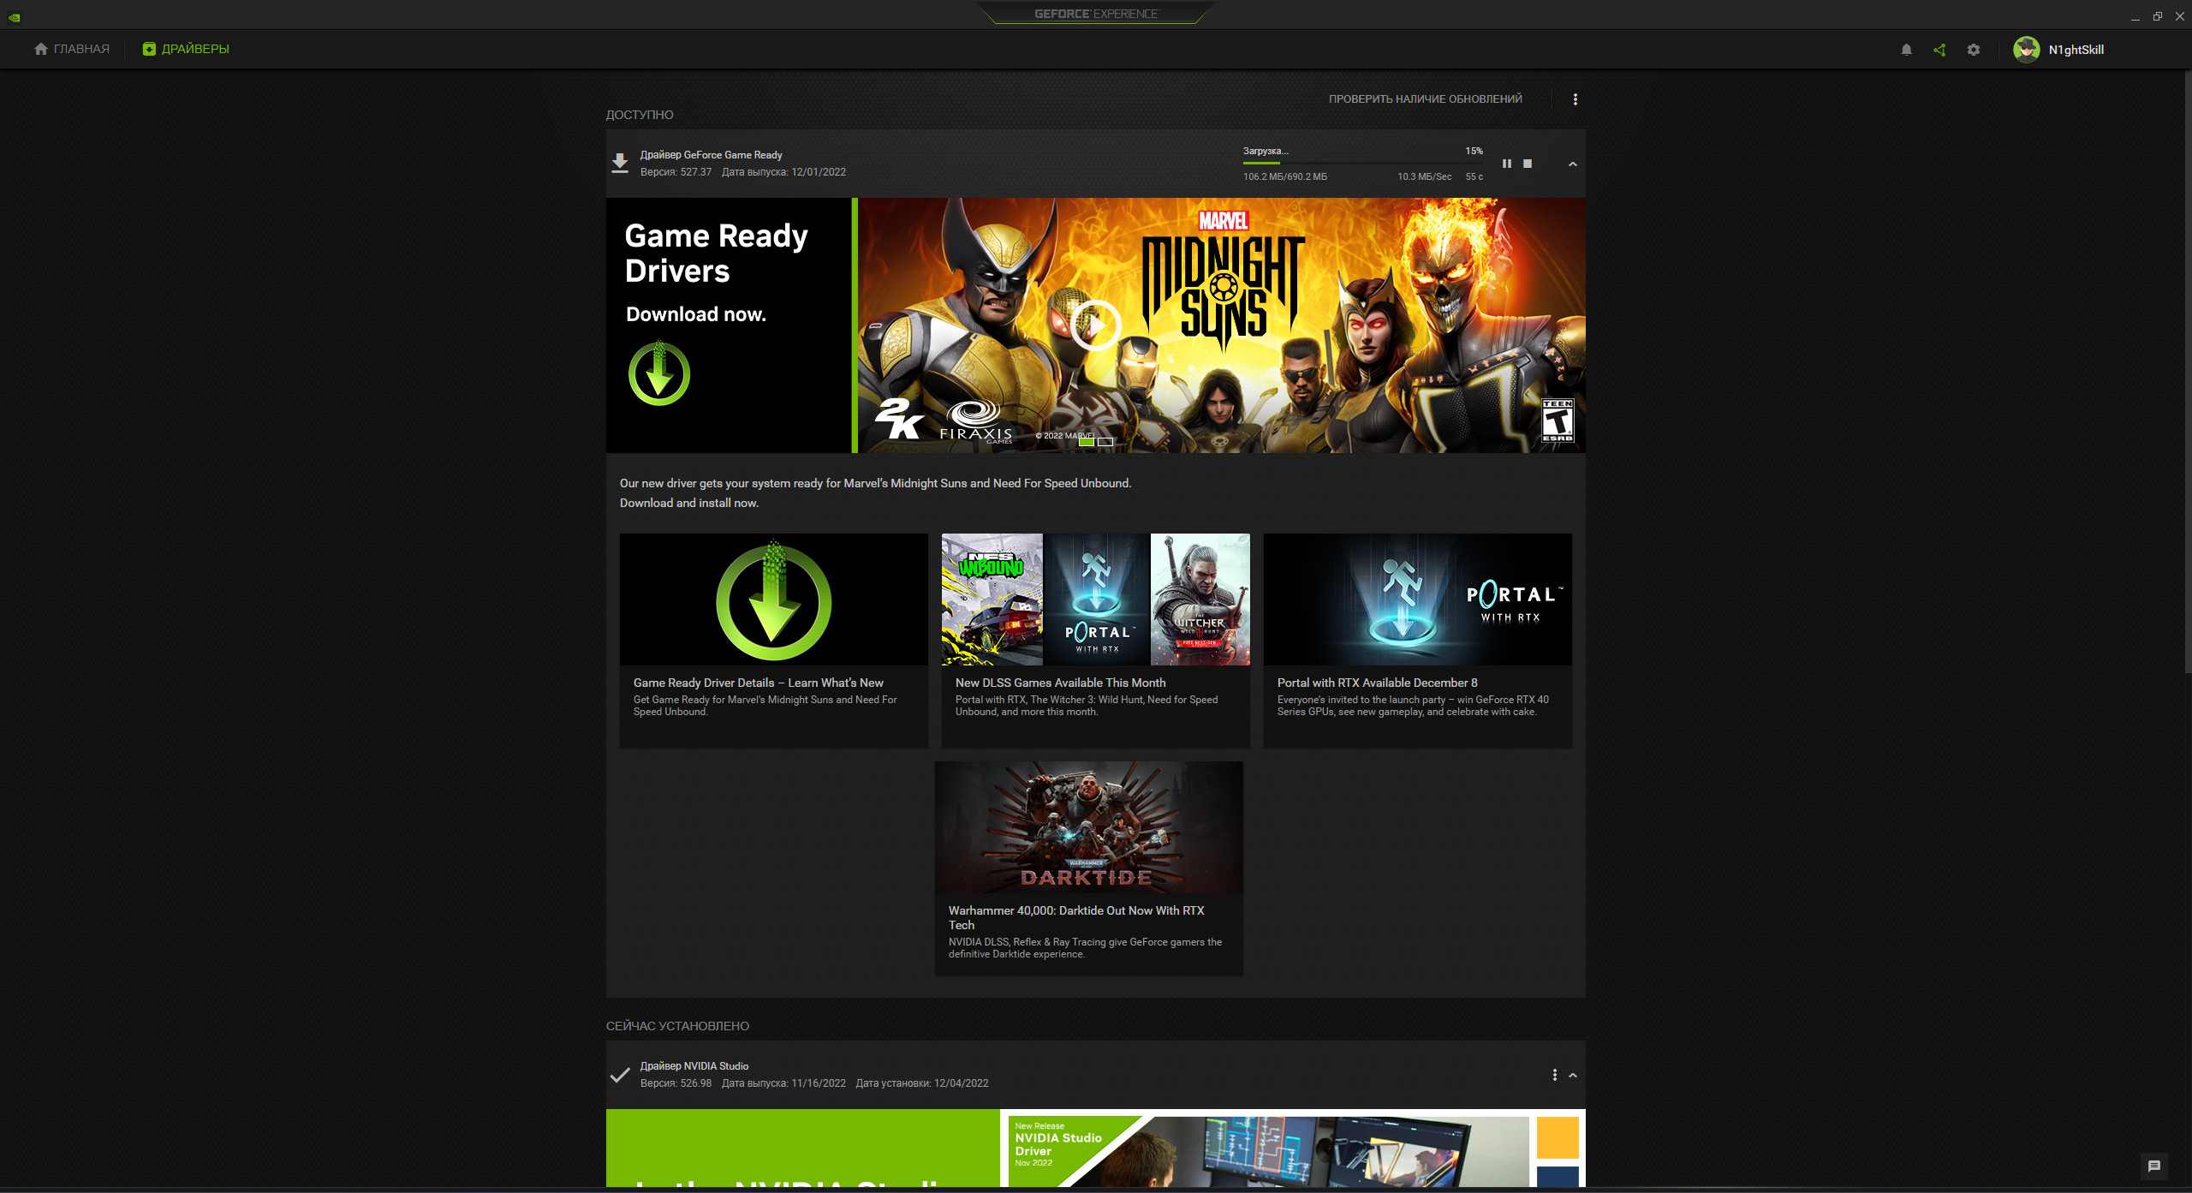This screenshot has height=1193, width=2192.
Task: Open the NVIDIA Studio driver three-dot menu
Action: tap(1555, 1075)
